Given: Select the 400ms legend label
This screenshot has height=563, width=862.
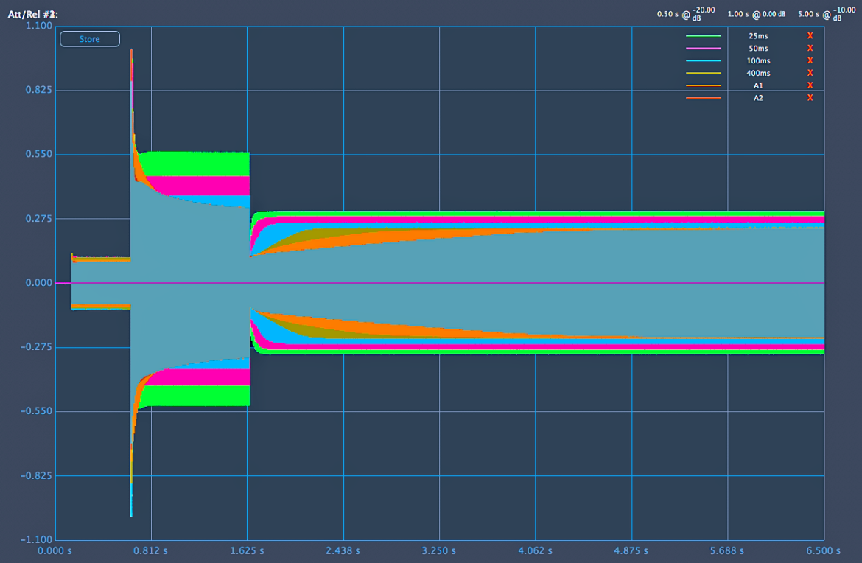Looking at the screenshot, I should 758,73.
